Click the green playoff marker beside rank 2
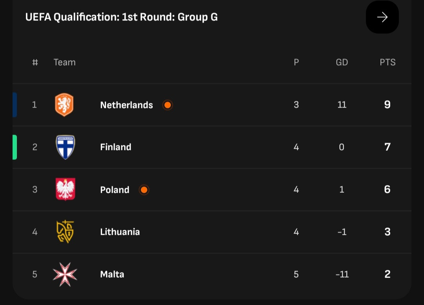 coord(15,147)
